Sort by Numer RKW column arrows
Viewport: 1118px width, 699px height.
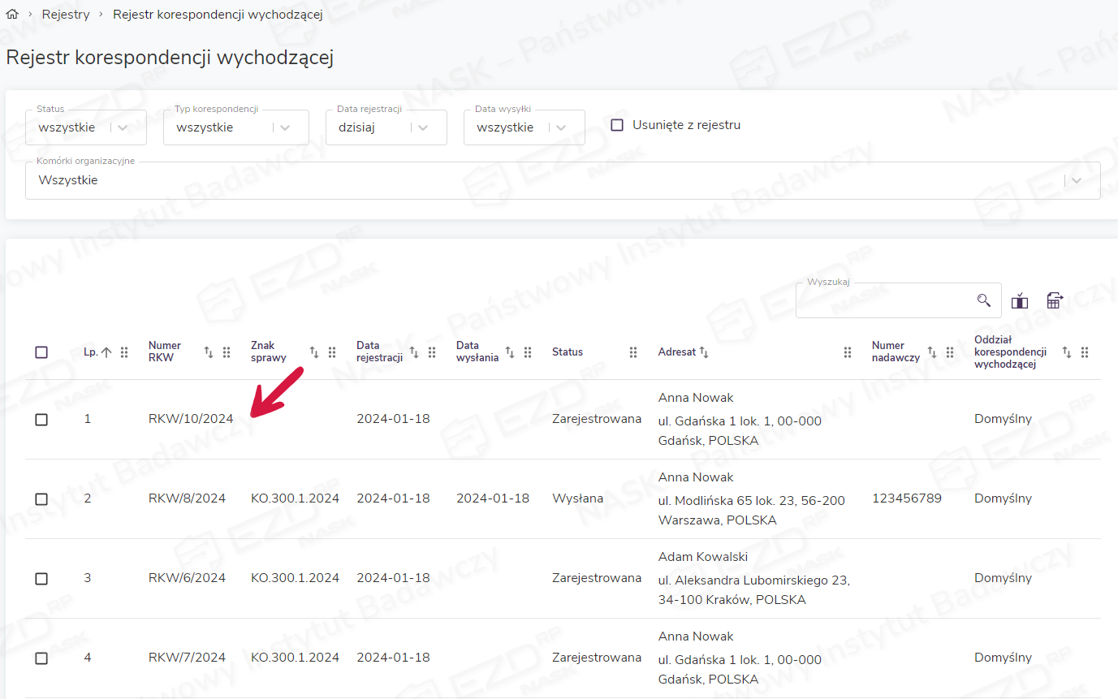[x=209, y=352]
